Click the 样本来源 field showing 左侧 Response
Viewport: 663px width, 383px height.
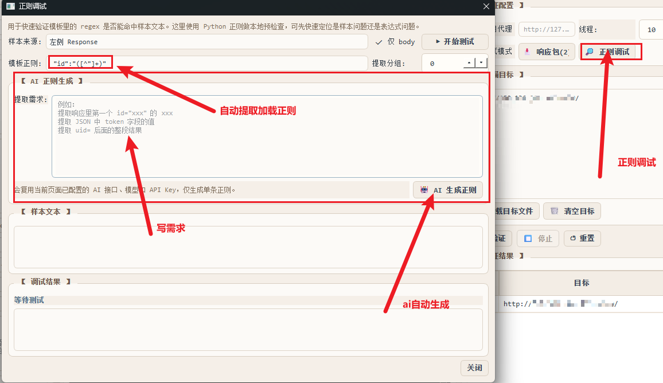tap(206, 42)
